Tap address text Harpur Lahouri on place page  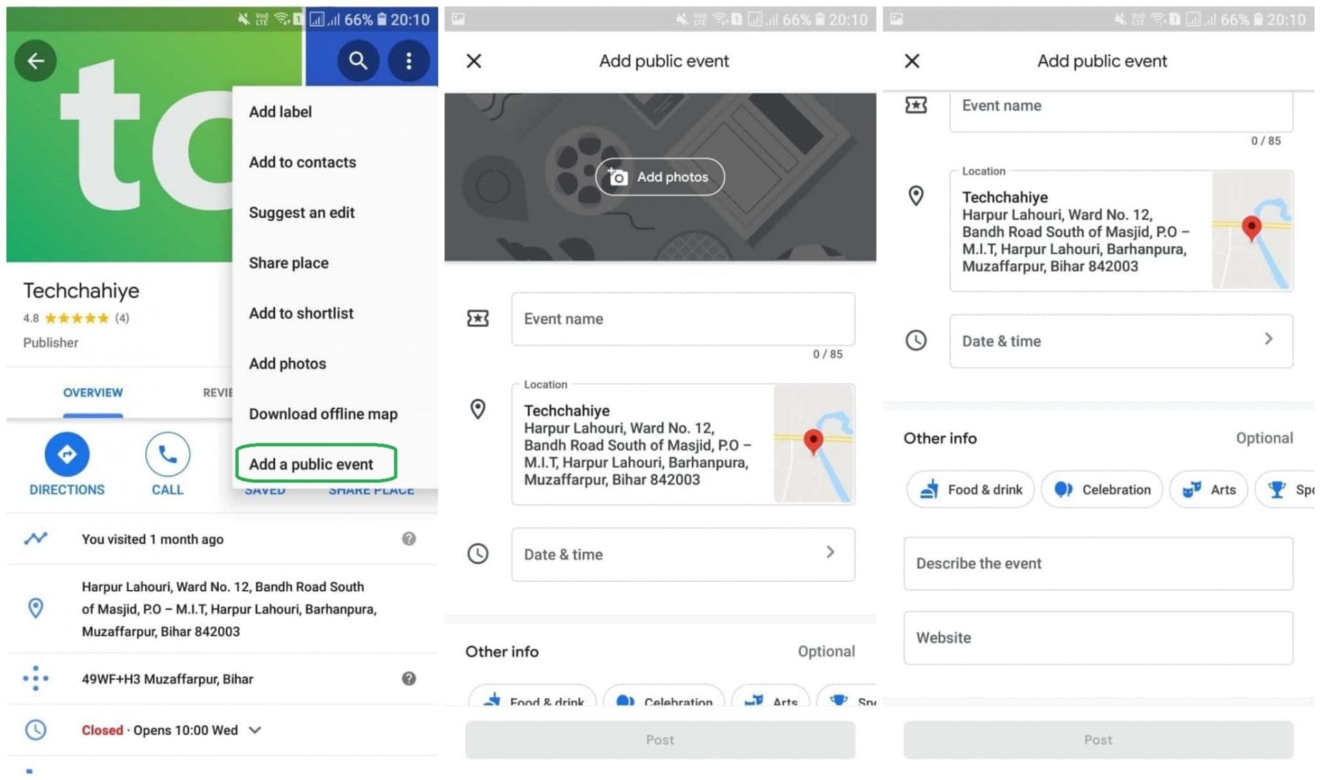click(229, 609)
